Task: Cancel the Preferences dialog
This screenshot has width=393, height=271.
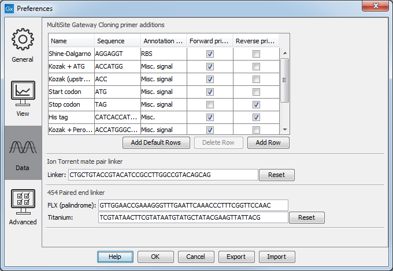Action: point(196,257)
